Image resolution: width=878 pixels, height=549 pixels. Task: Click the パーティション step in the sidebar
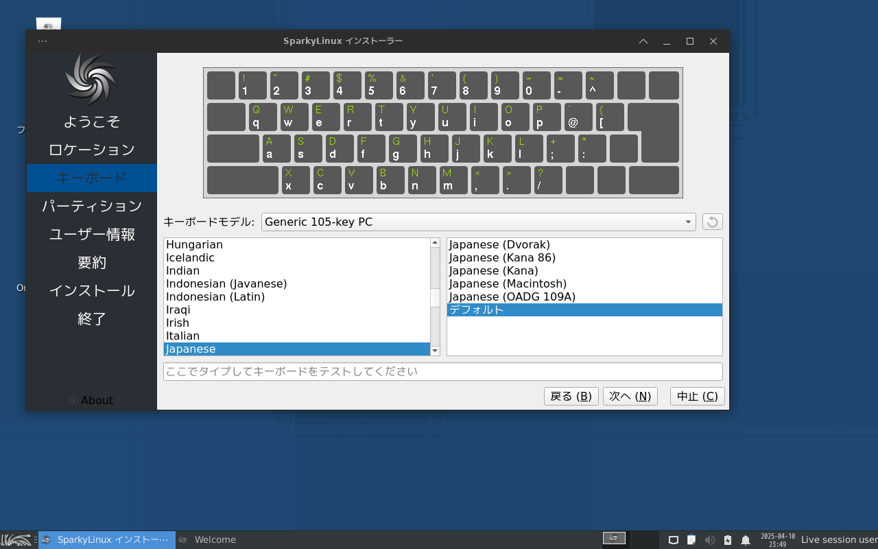pyautogui.click(x=91, y=206)
